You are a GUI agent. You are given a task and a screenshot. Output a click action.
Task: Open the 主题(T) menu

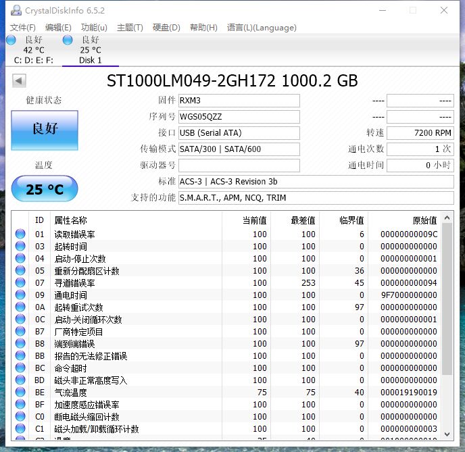130,28
